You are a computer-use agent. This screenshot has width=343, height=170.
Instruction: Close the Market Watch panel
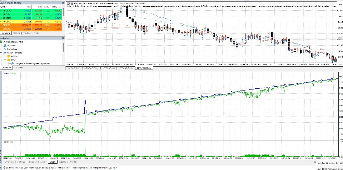pyautogui.click(x=63, y=3)
